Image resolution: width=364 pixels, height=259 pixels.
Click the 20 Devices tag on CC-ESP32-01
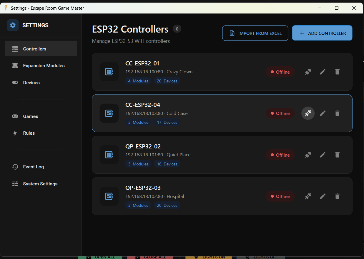(x=167, y=81)
